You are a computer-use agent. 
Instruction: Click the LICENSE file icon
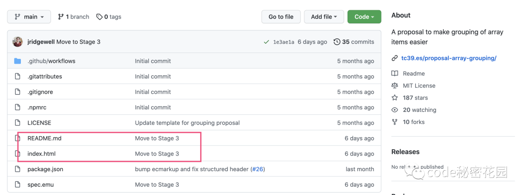[18, 123]
